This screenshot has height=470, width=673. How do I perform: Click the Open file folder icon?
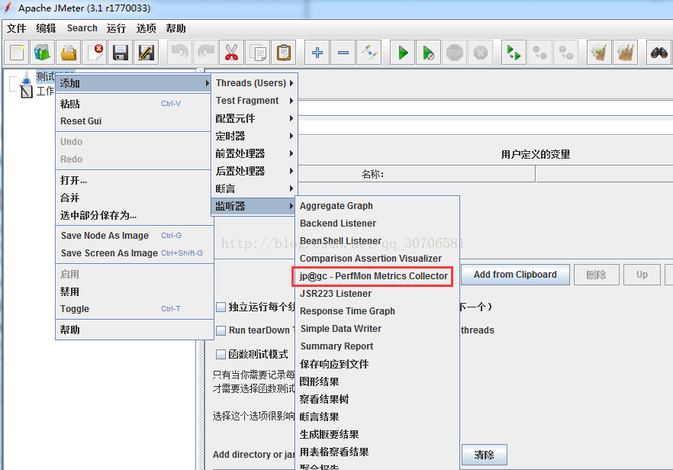(69, 53)
